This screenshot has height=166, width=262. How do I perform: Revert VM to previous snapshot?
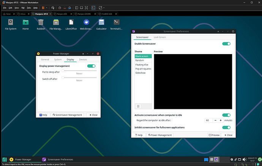tap(65, 8)
